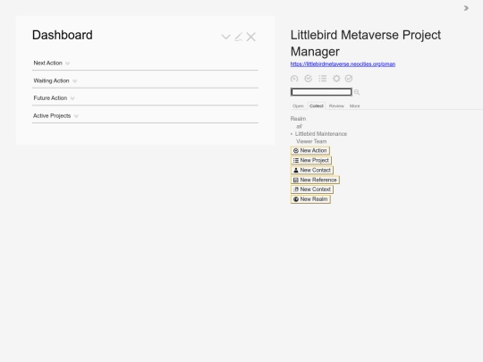Click the New Realm button
The image size is (483, 362).
click(x=310, y=199)
